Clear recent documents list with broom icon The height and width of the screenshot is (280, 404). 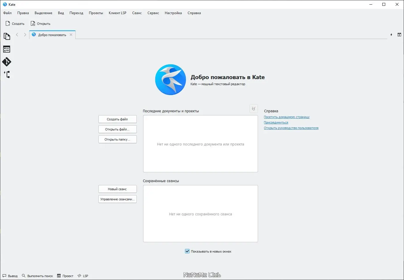[x=254, y=109]
